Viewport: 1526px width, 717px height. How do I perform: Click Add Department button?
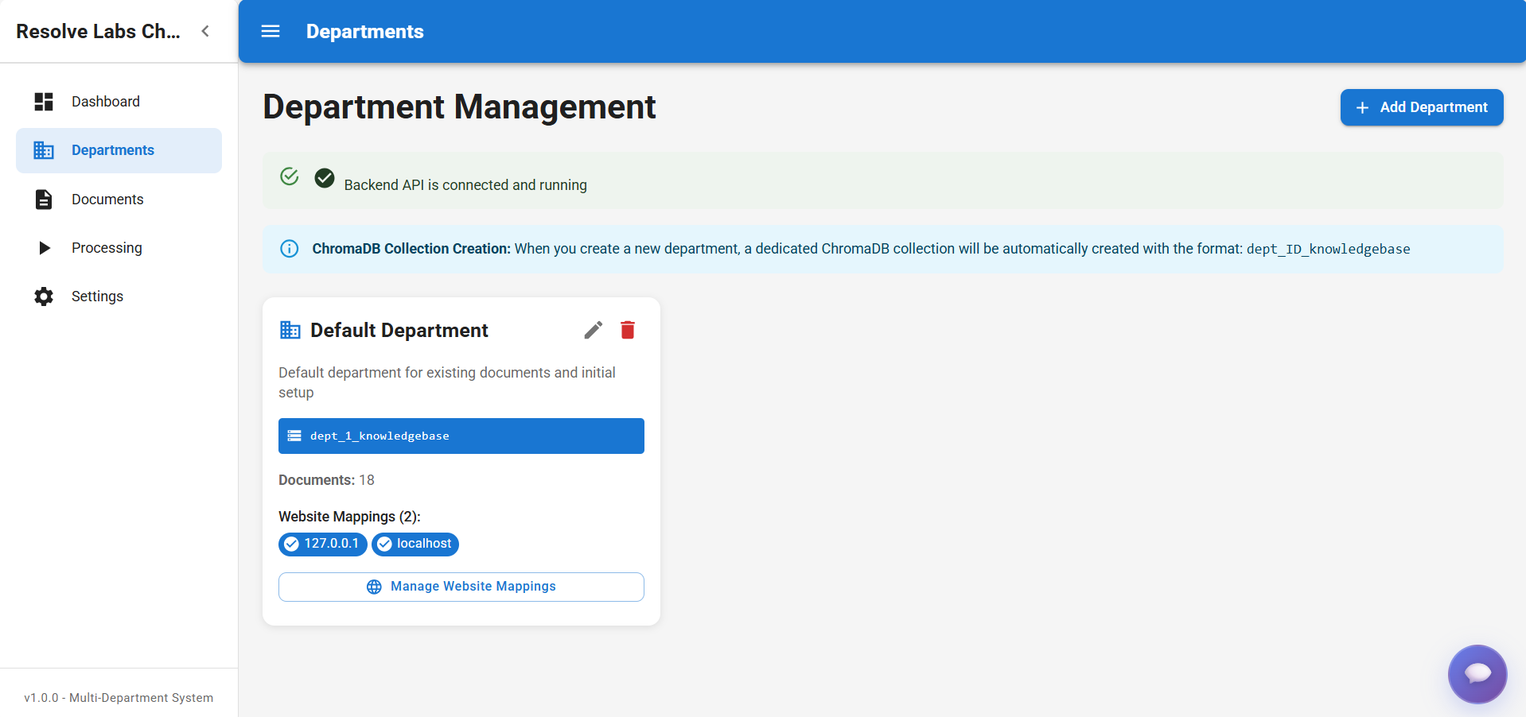pos(1421,107)
